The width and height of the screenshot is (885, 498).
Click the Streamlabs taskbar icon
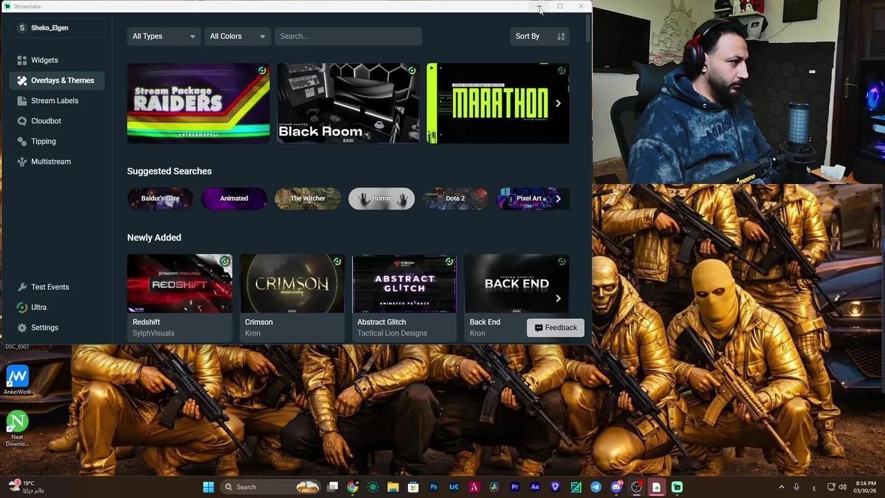(677, 487)
